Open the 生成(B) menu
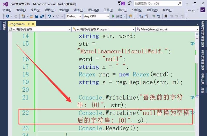 coord(64,10)
